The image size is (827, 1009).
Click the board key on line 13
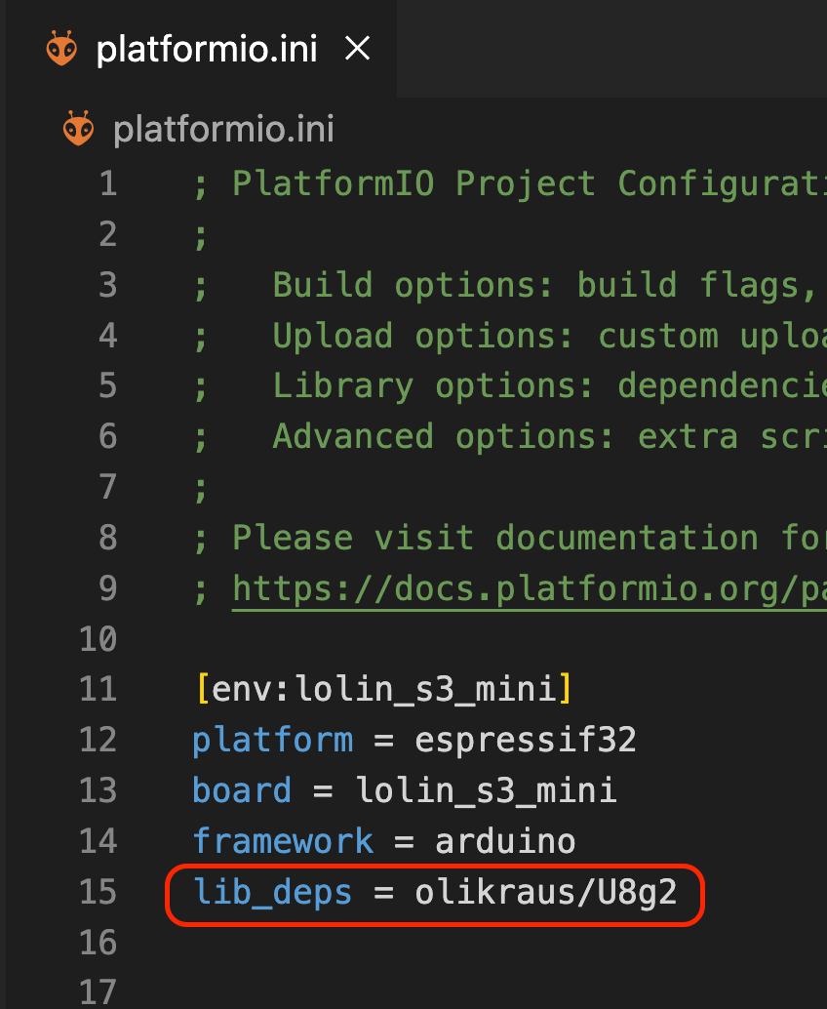tap(242, 789)
